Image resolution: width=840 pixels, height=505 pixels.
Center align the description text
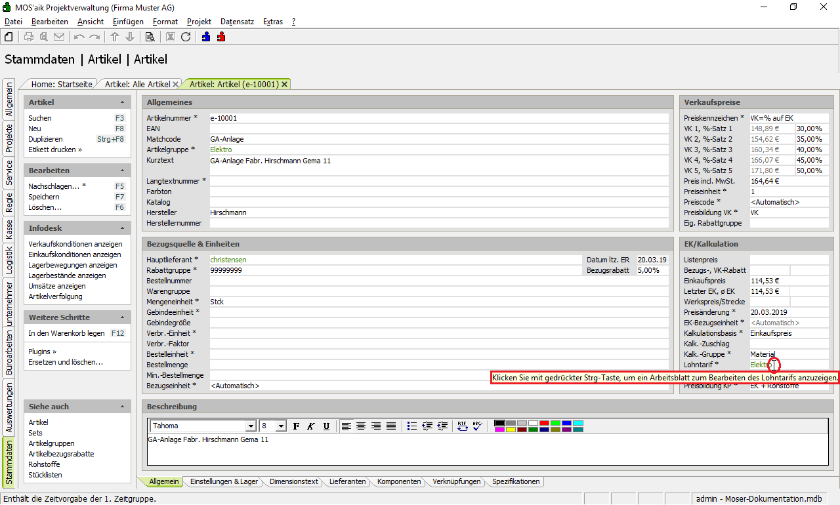pos(361,426)
